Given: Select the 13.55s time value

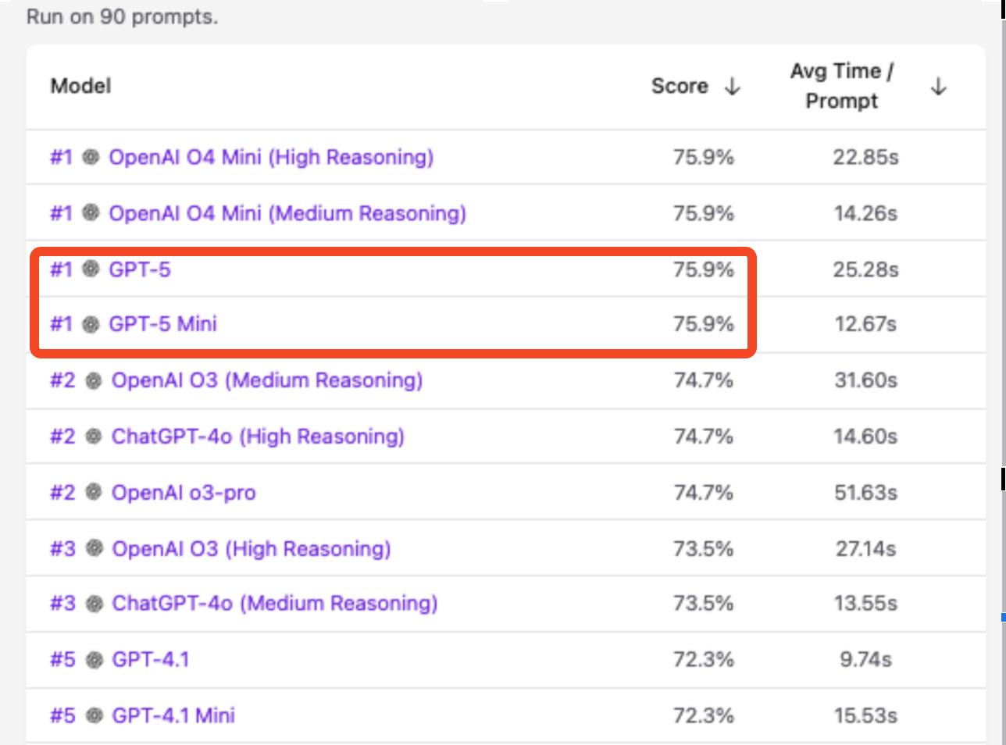Looking at the screenshot, I should coord(865,604).
